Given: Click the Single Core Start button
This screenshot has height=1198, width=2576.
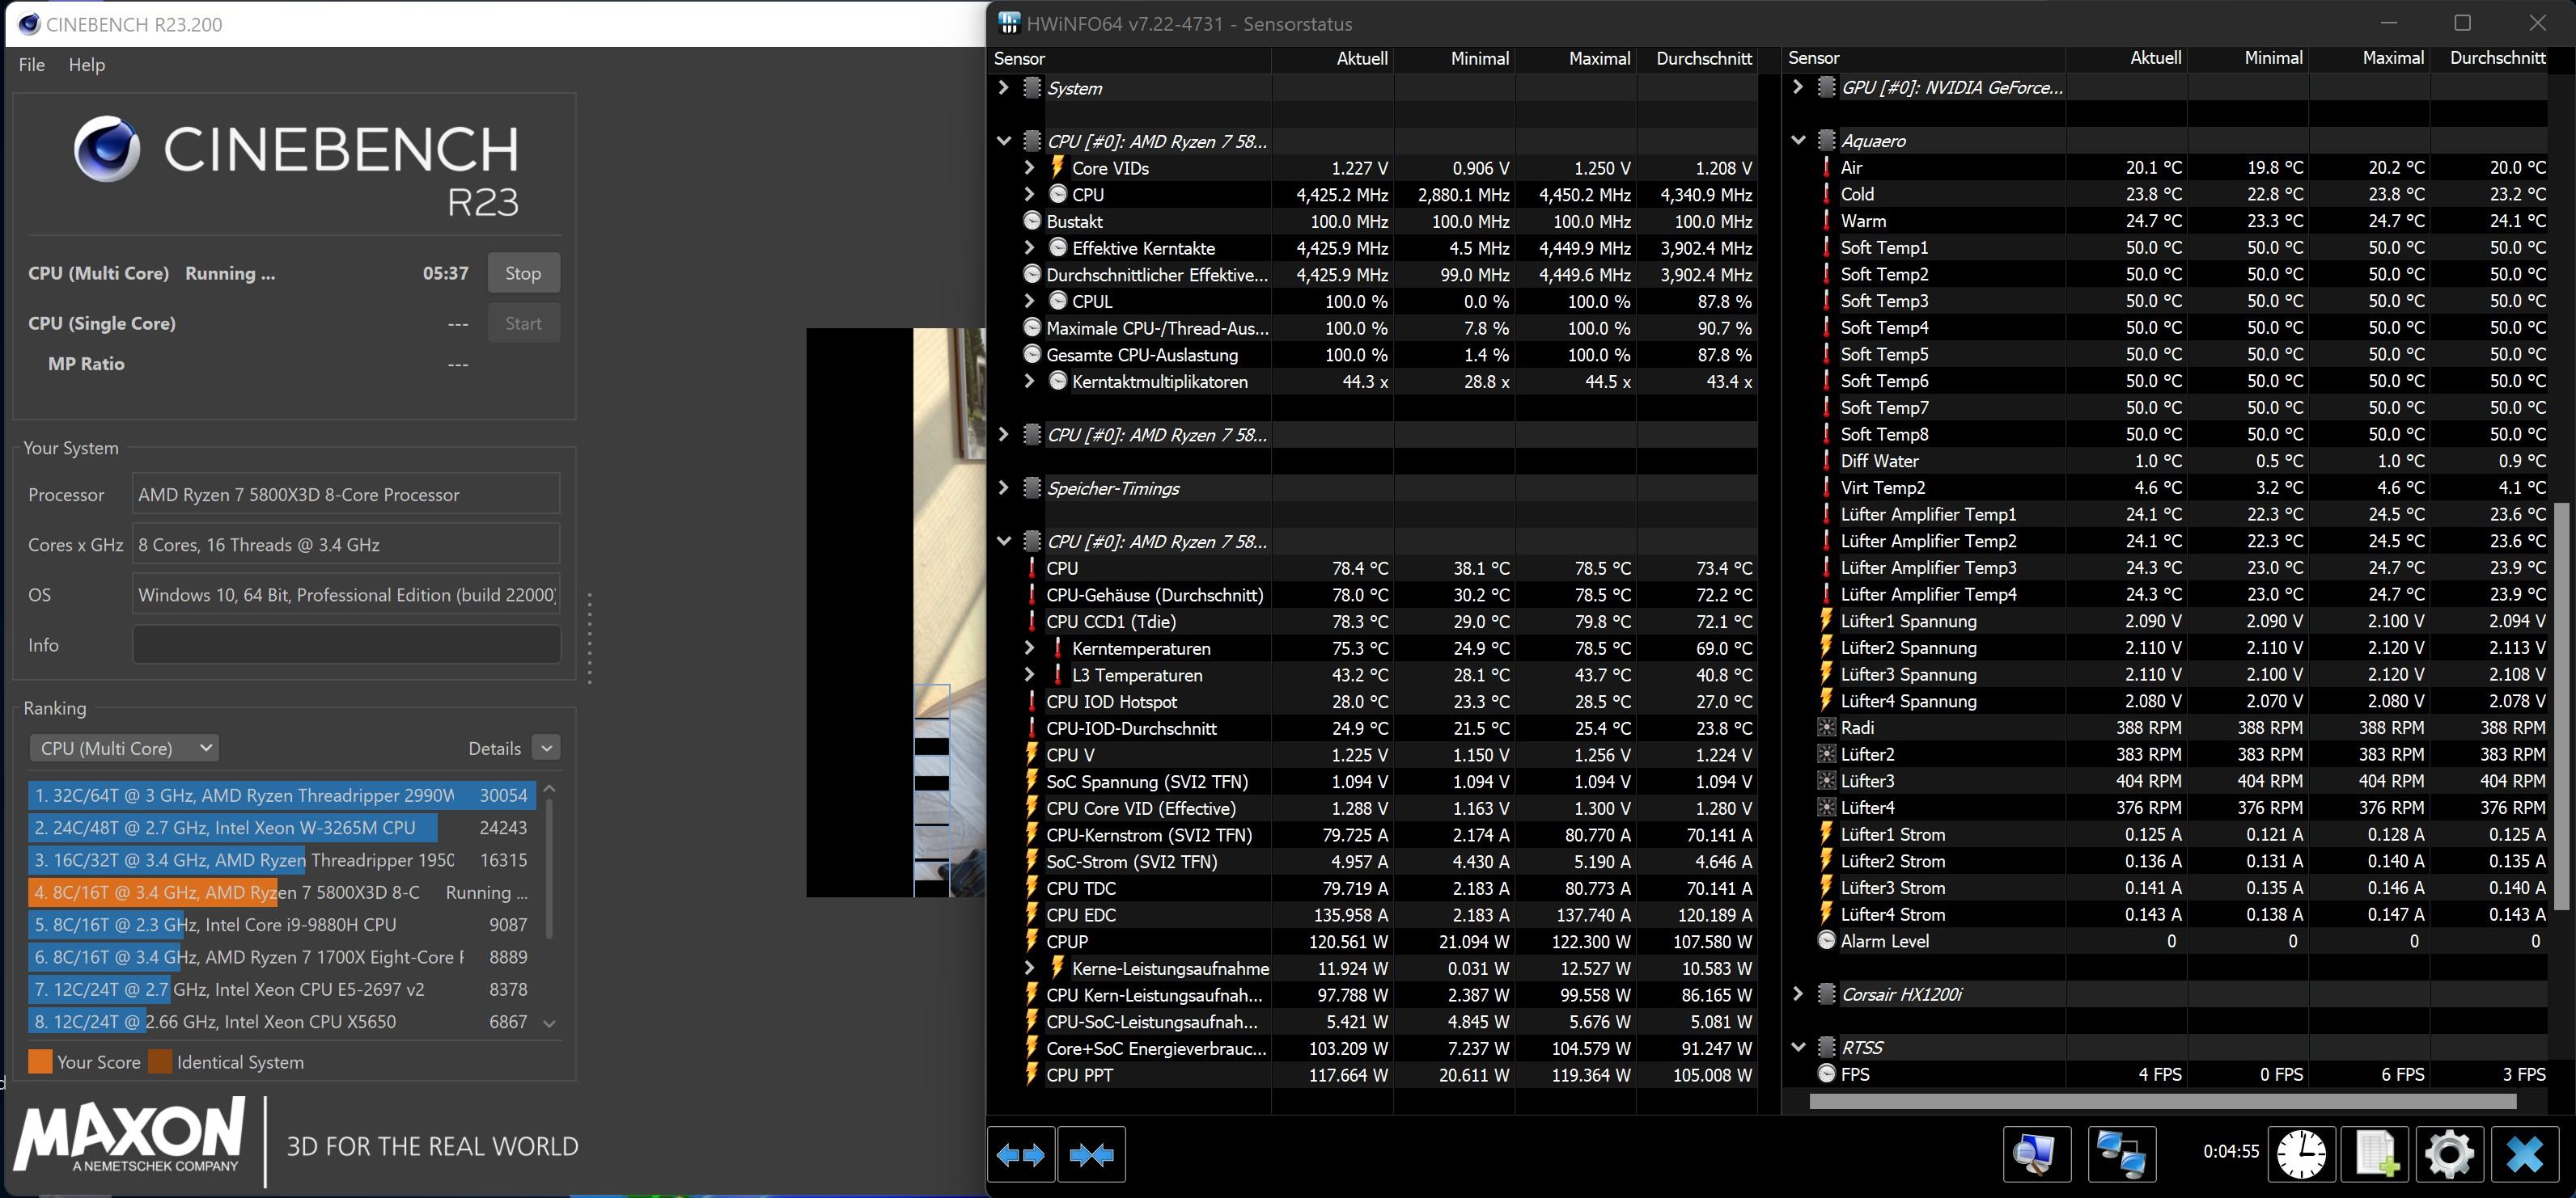Looking at the screenshot, I should (x=523, y=323).
